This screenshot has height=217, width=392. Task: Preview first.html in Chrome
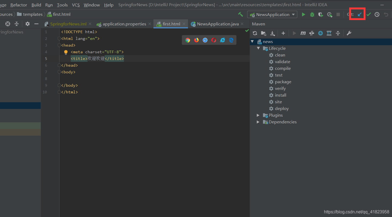pos(188,40)
